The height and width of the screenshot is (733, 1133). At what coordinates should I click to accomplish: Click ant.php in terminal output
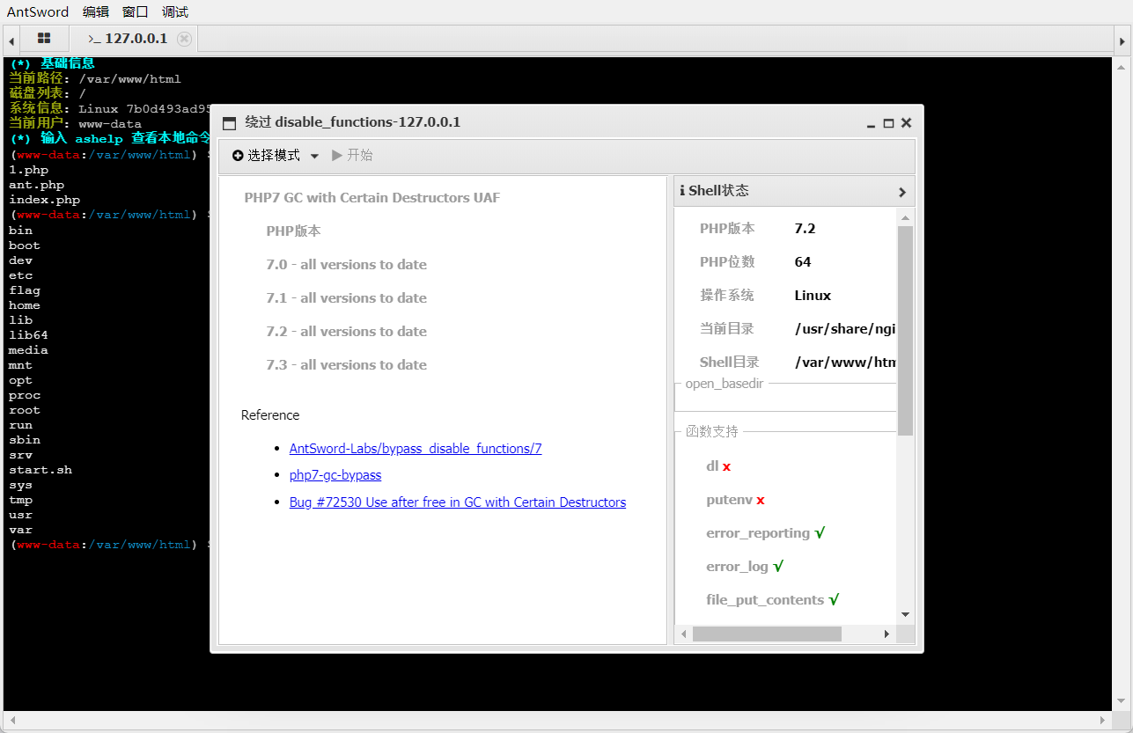click(x=36, y=185)
